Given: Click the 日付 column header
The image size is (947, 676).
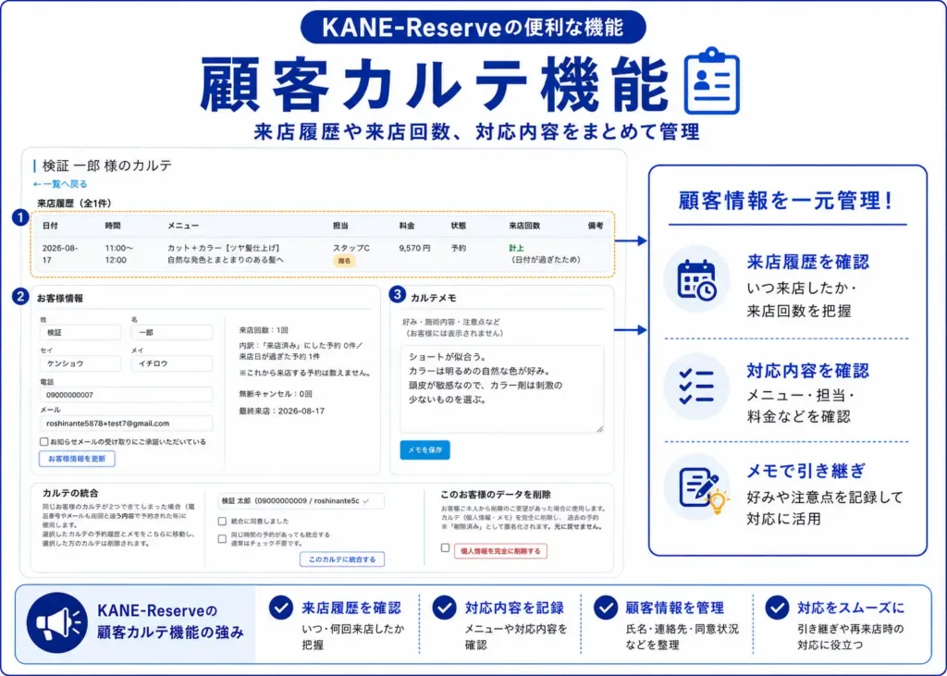Looking at the screenshot, I should 50,226.
